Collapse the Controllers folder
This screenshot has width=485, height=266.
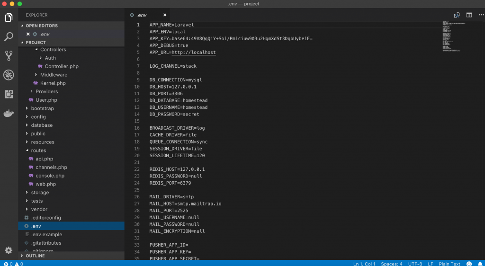(53, 49)
